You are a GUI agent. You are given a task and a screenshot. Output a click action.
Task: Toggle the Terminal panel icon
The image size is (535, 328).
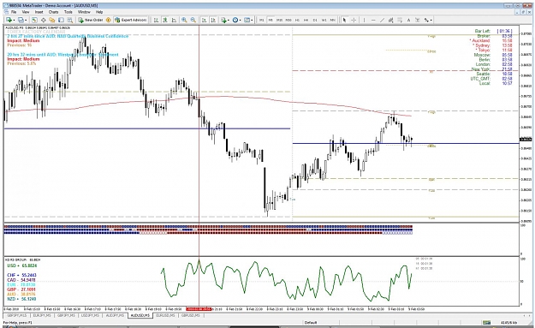61,21
